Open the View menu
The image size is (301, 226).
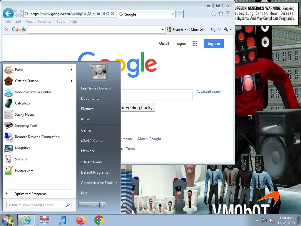click(29, 21)
